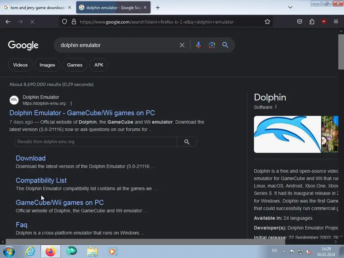
Task: Click the muted volume tray icon
Action: (x=308, y=251)
